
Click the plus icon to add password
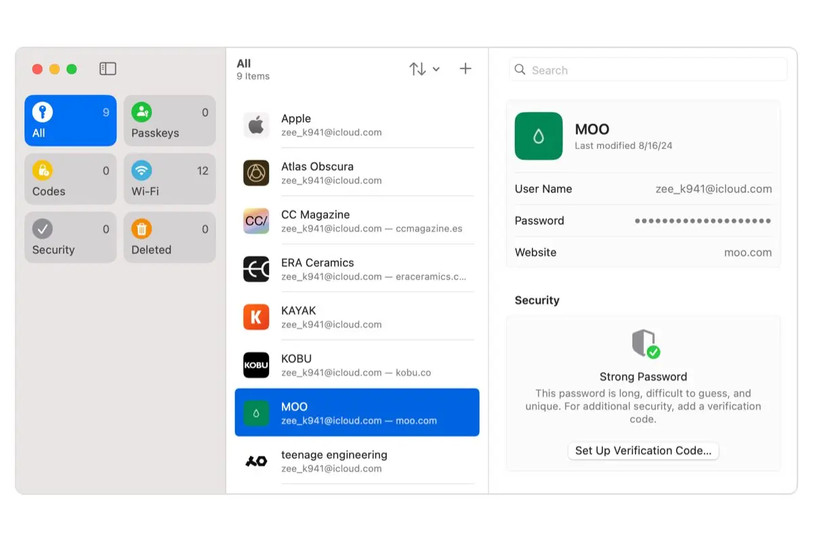(465, 69)
